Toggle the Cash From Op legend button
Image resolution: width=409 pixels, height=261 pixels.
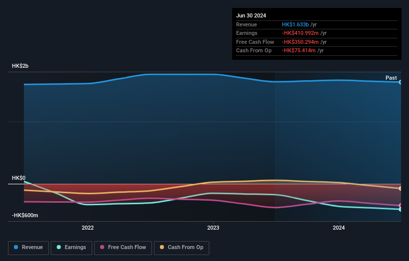point(181,248)
